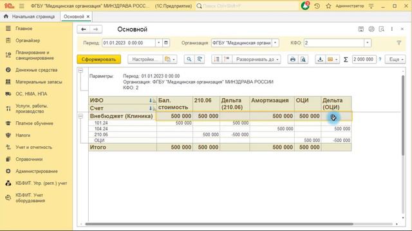Open the Учет и отчетность section
The height and width of the screenshot is (231, 412).
point(33,147)
